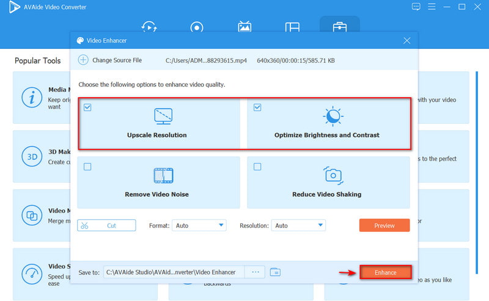489x301 pixels.
Task: Close the Video Enhancer dialog
Action: coord(406,40)
